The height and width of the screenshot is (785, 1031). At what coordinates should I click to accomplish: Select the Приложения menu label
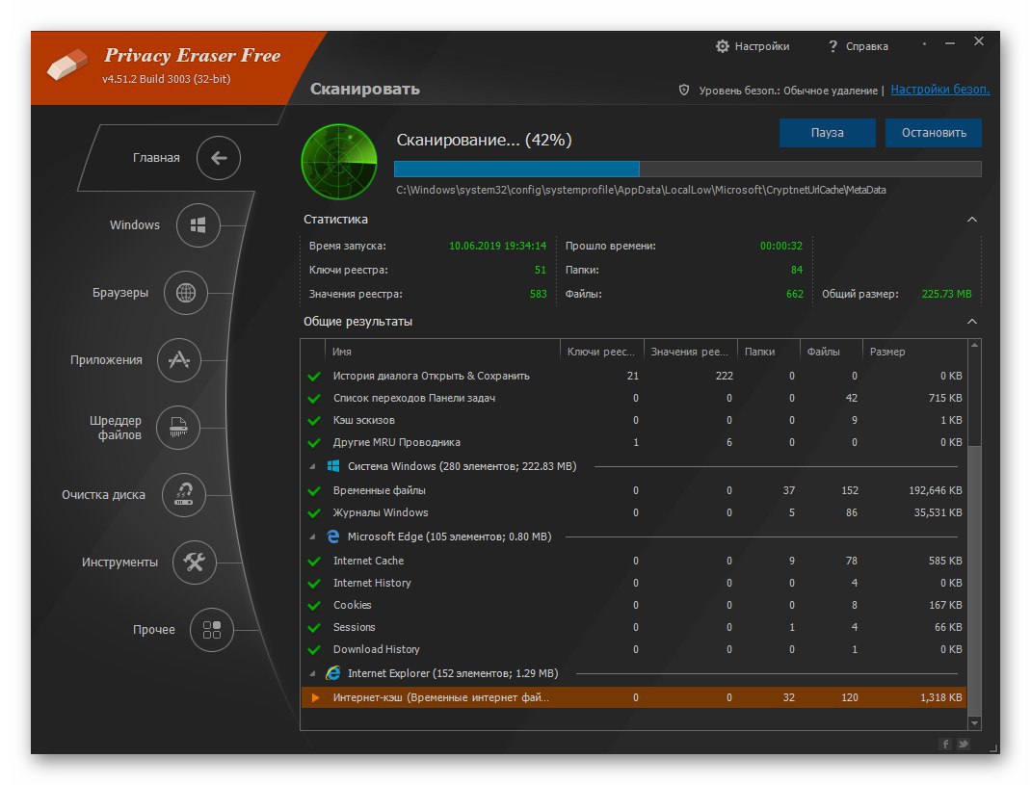[106, 360]
